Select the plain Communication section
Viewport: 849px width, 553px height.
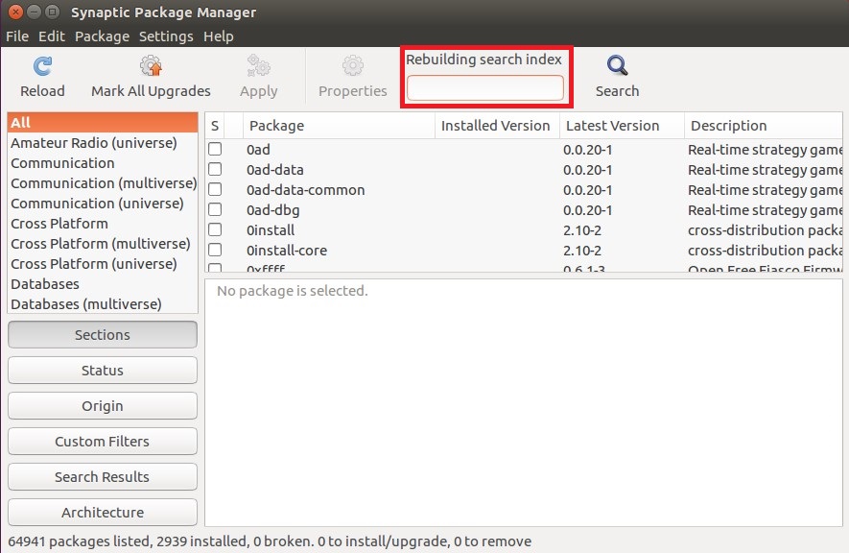click(103, 163)
